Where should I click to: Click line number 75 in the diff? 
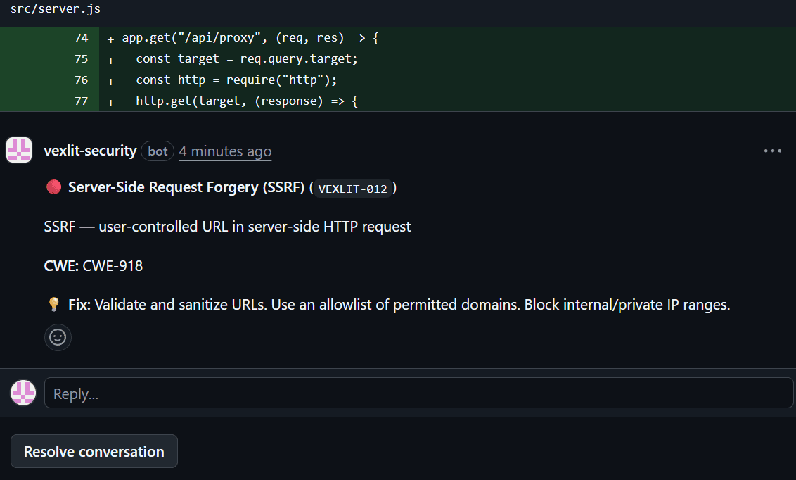coord(79,59)
